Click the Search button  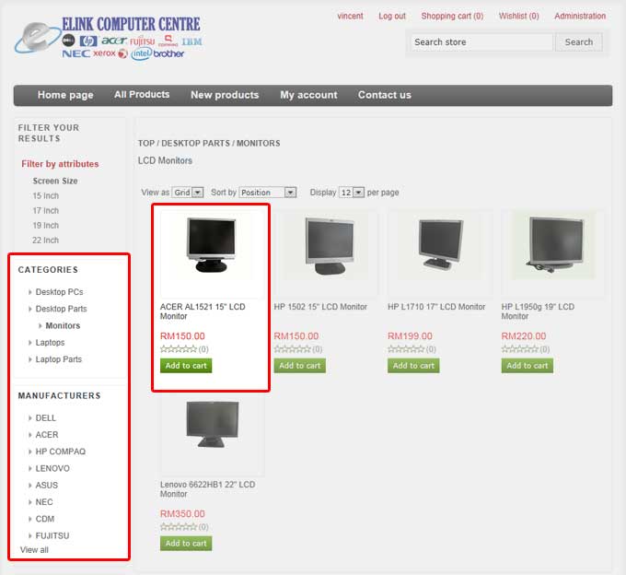(x=578, y=42)
